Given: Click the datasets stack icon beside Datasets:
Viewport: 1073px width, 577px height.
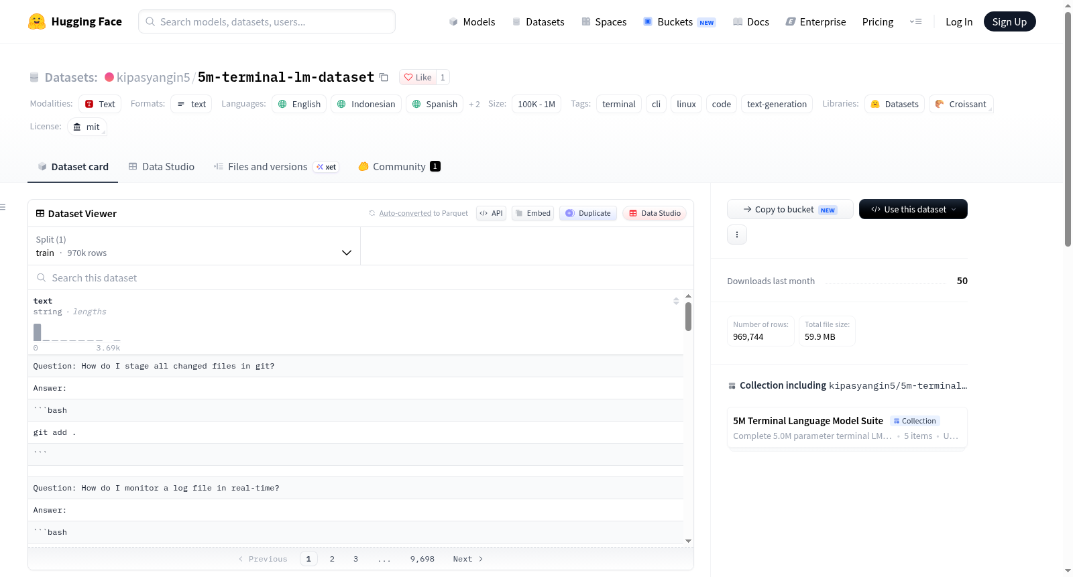Looking at the screenshot, I should point(34,77).
